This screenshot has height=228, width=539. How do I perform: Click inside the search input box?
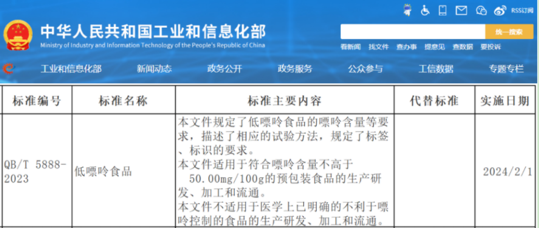pyautogui.click(x=412, y=32)
